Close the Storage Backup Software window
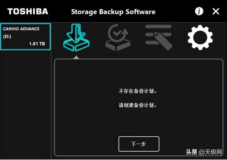This screenshot has height=160, width=227. click(216, 11)
